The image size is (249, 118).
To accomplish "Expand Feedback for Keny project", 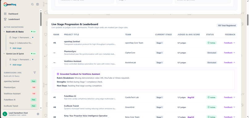I will (x=230, y=117).
